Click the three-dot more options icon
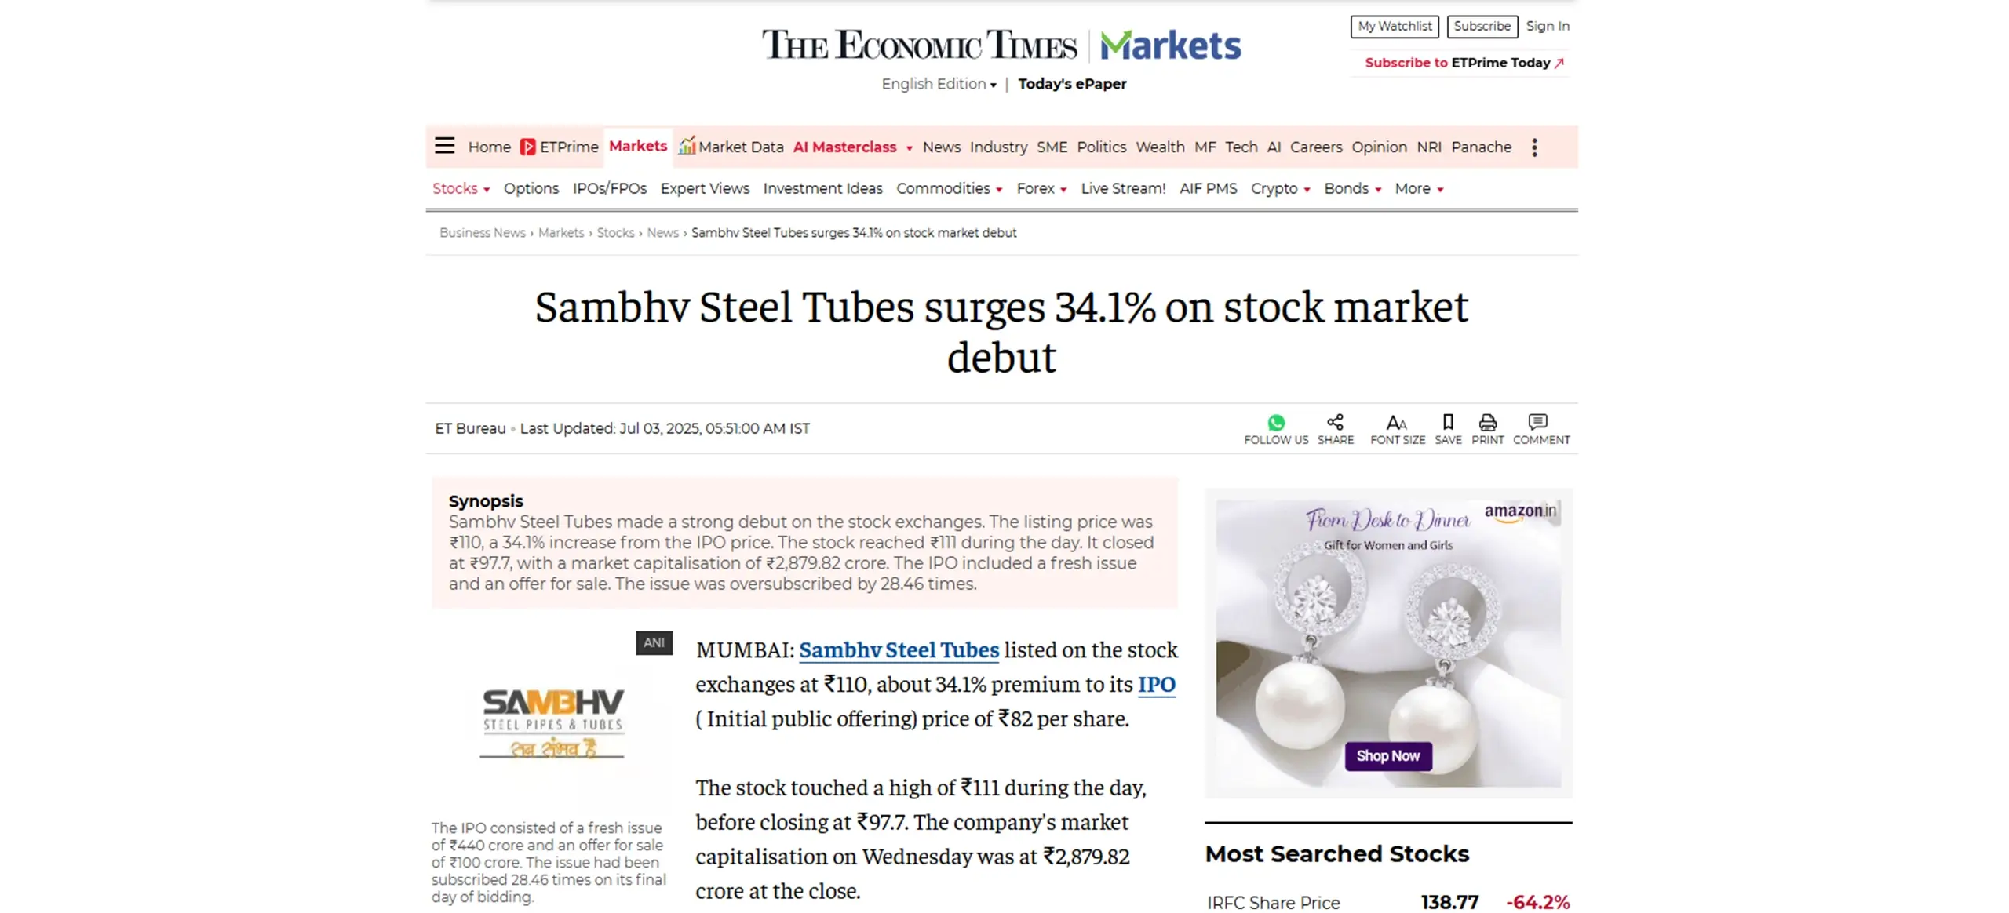Screen dimensions: 2009x913 1534,147
